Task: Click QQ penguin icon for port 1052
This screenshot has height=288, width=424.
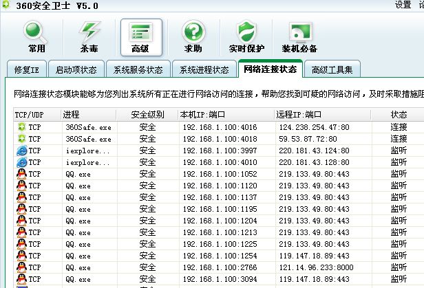Action: 21,174
